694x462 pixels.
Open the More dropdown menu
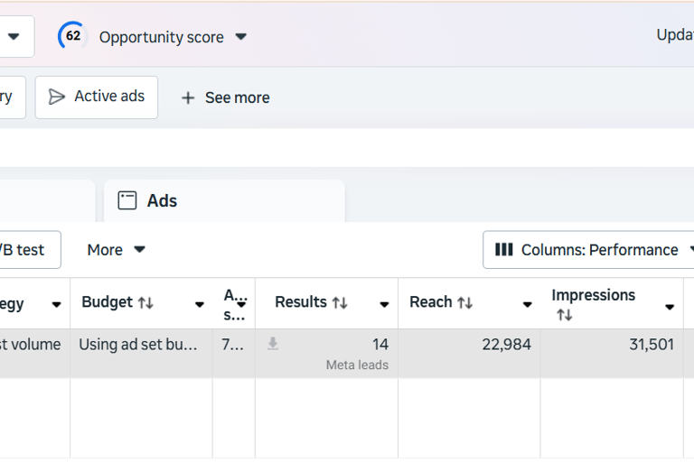click(116, 250)
